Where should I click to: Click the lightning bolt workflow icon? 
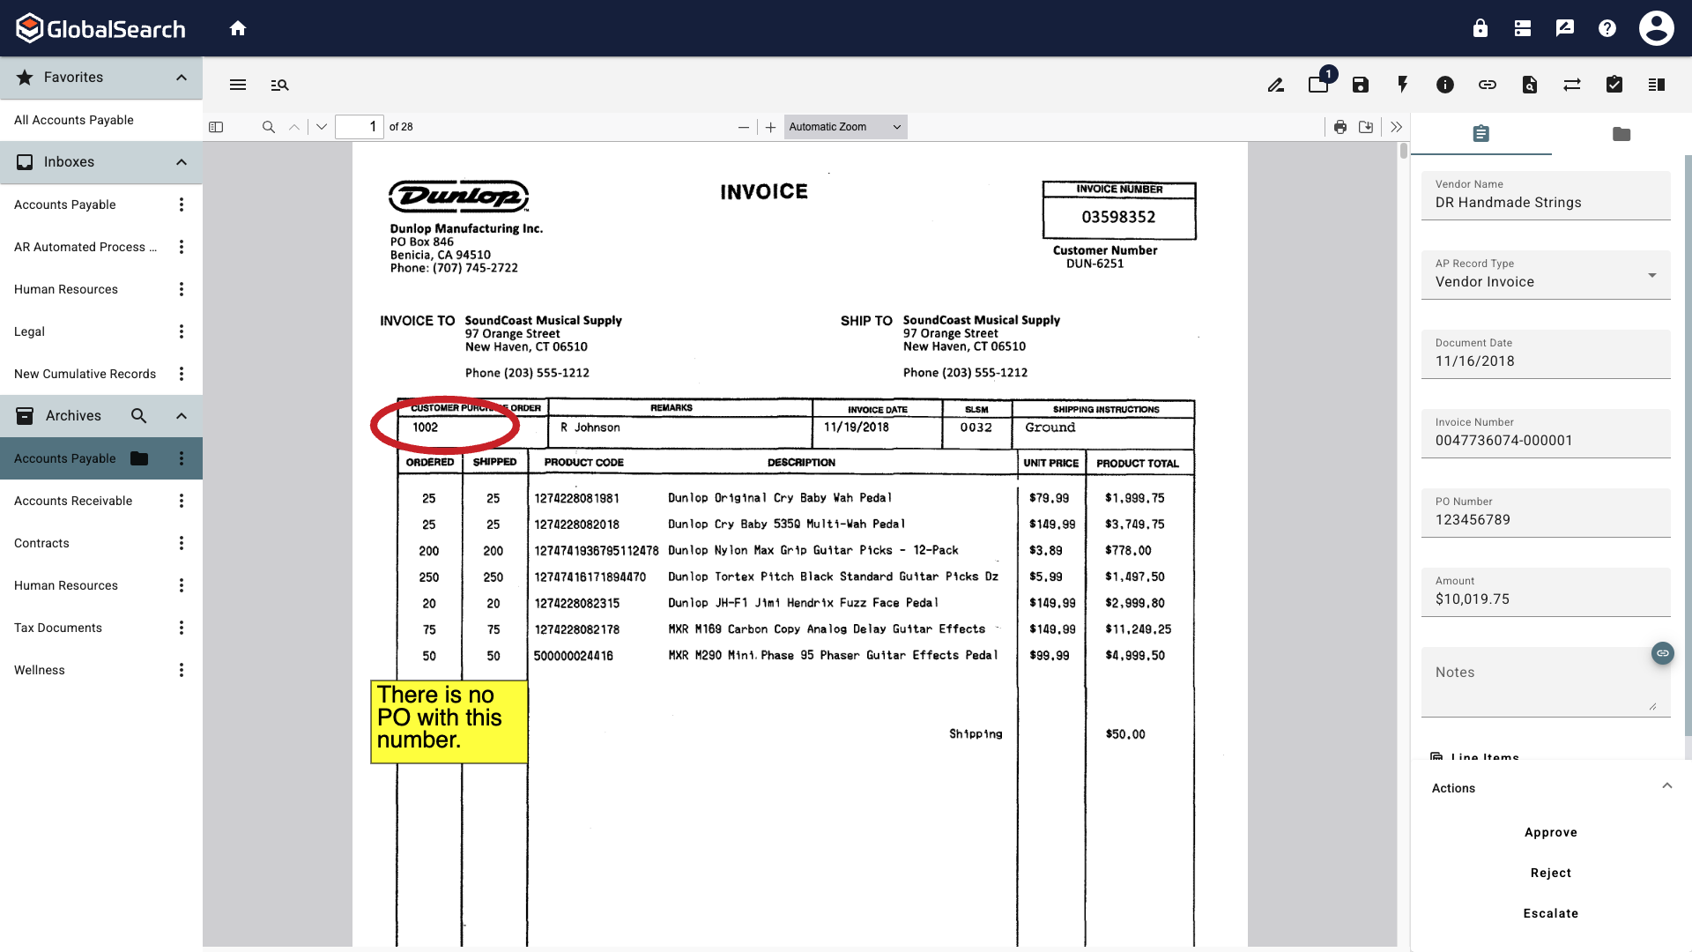coord(1403,85)
